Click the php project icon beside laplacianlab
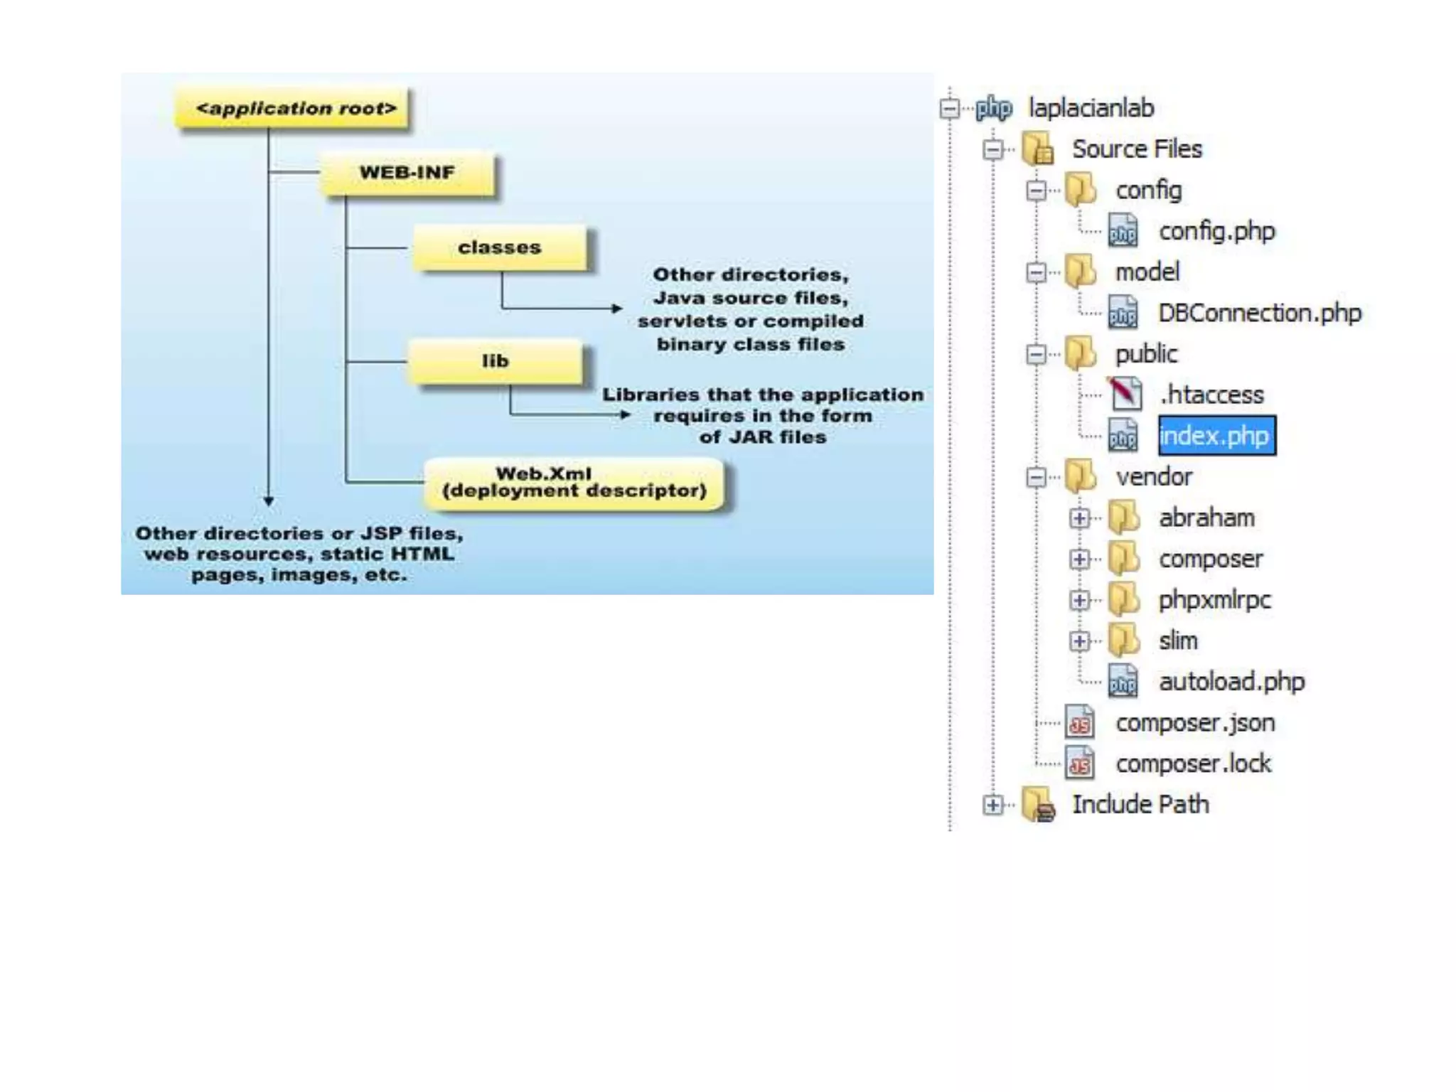Viewport: 1456px width, 1092px height. pos(994,109)
